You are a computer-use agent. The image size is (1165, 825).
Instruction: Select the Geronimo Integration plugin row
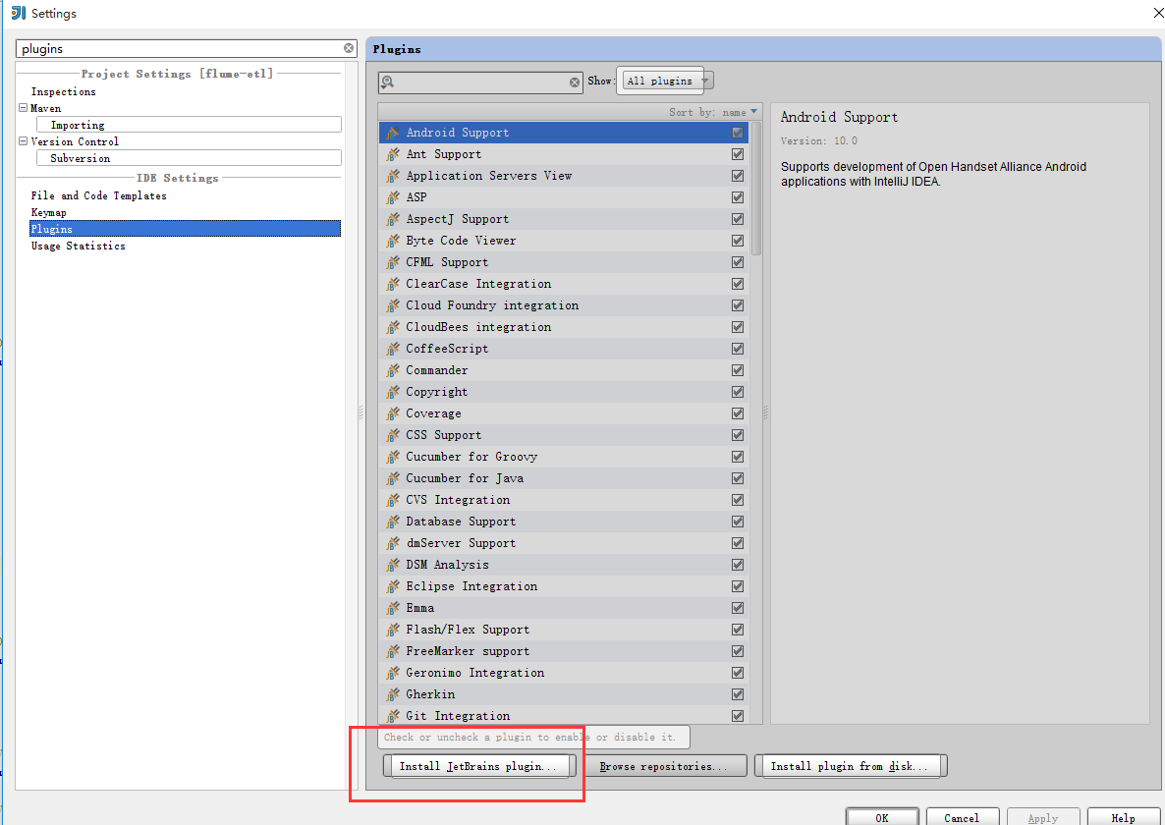click(x=563, y=673)
